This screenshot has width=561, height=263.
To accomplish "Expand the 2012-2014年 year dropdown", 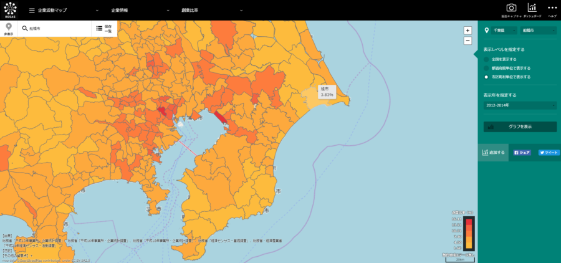I will point(520,105).
